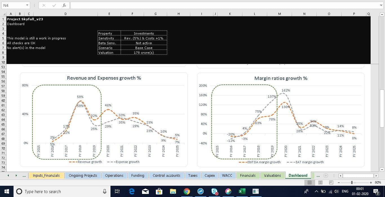Click the zoom slider handle
The height and width of the screenshot is (197, 385).
352,183
